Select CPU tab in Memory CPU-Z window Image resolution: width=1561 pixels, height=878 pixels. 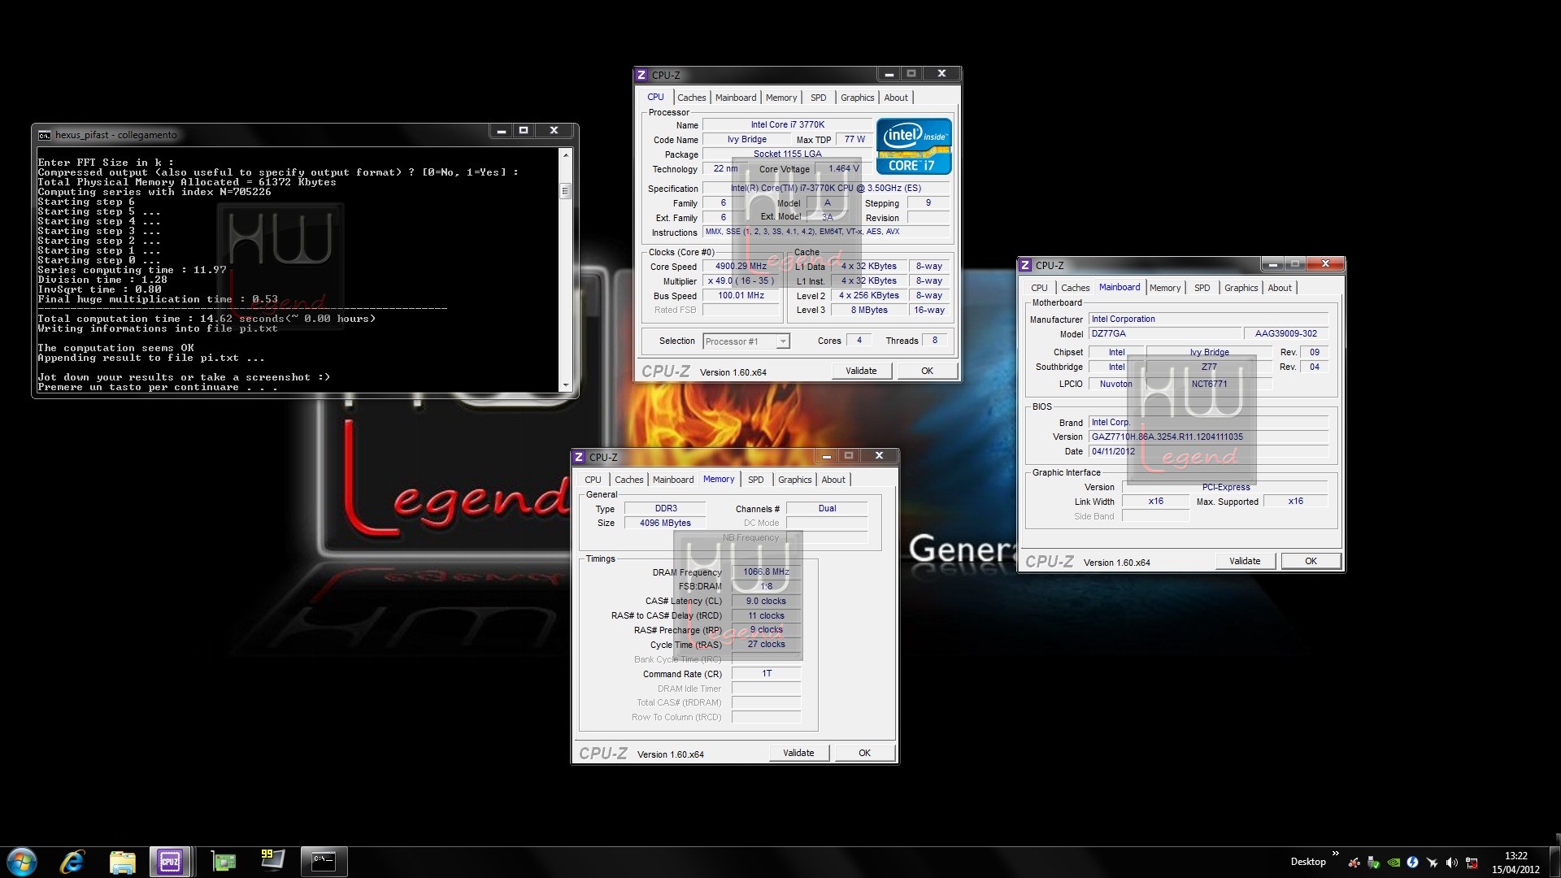click(x=593, y=480)
